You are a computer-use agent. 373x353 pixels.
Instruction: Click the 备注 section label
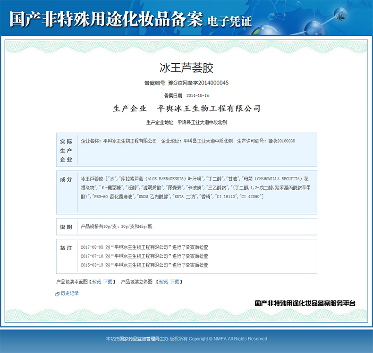tap(66, 248)
